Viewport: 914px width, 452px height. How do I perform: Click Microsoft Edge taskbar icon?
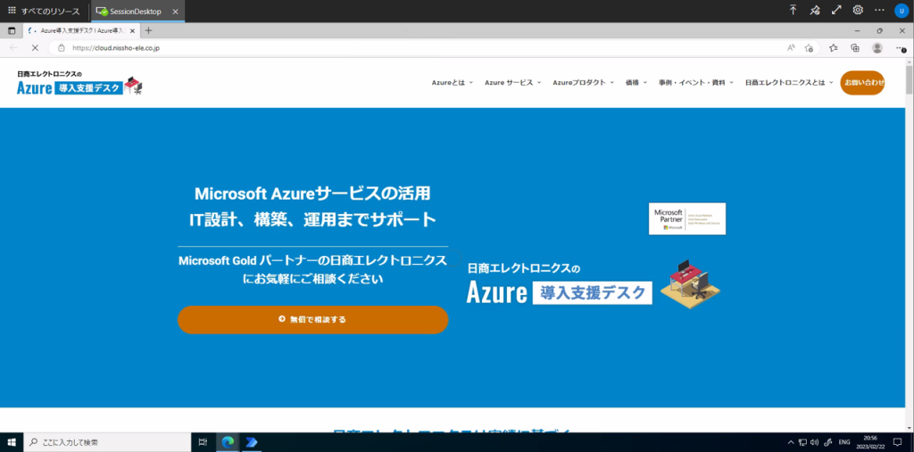coord(228,442)
